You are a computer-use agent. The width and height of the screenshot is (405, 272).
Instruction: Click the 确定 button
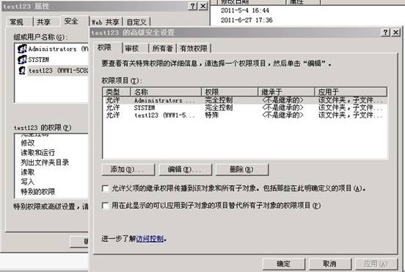pyautogui.click(x=284, y=264)
